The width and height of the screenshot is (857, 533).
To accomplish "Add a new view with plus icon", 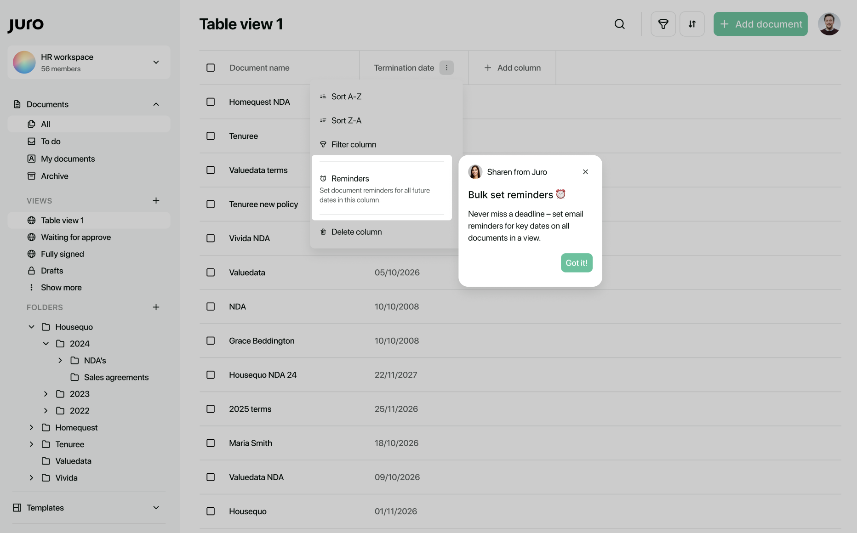I will 156,201.
